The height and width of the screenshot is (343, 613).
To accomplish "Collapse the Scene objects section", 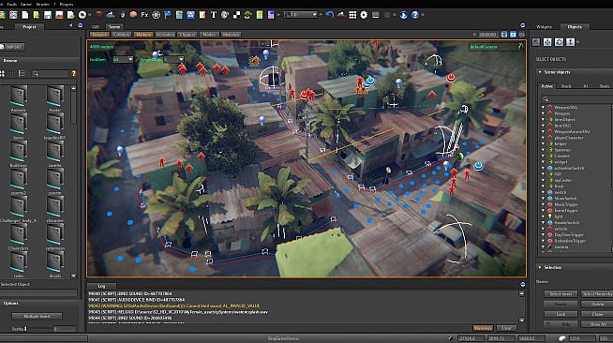I will tap(540, 72).
